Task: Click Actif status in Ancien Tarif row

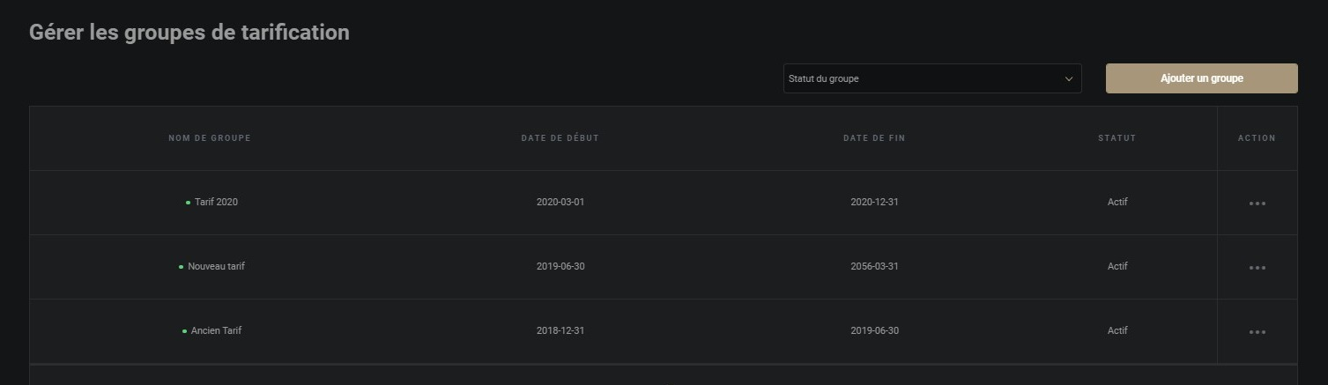Action: point(1117,330)
